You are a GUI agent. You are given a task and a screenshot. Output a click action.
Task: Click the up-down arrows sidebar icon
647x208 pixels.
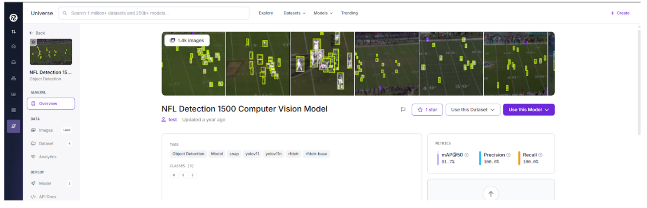13,32
